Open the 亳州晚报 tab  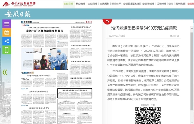[180, 4]
